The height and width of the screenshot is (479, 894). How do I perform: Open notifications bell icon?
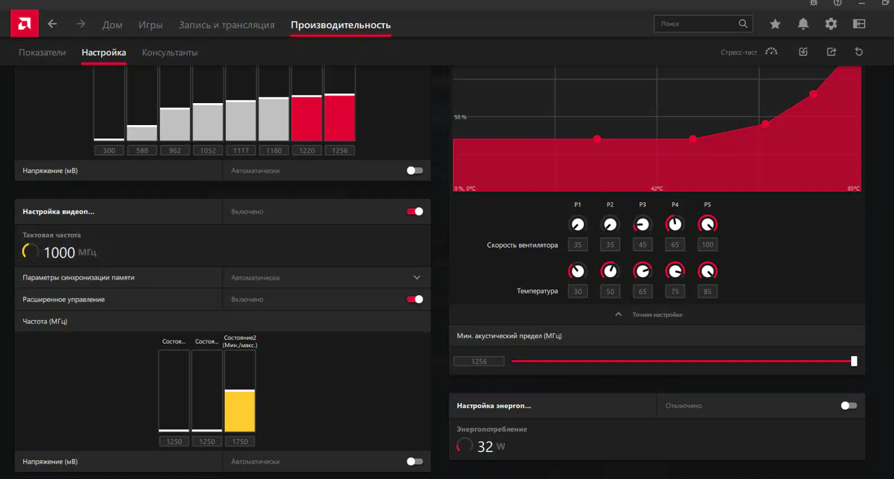point(803,24)
